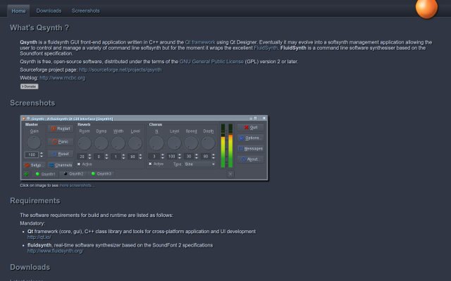Click the left output level meter

point(223,146)
